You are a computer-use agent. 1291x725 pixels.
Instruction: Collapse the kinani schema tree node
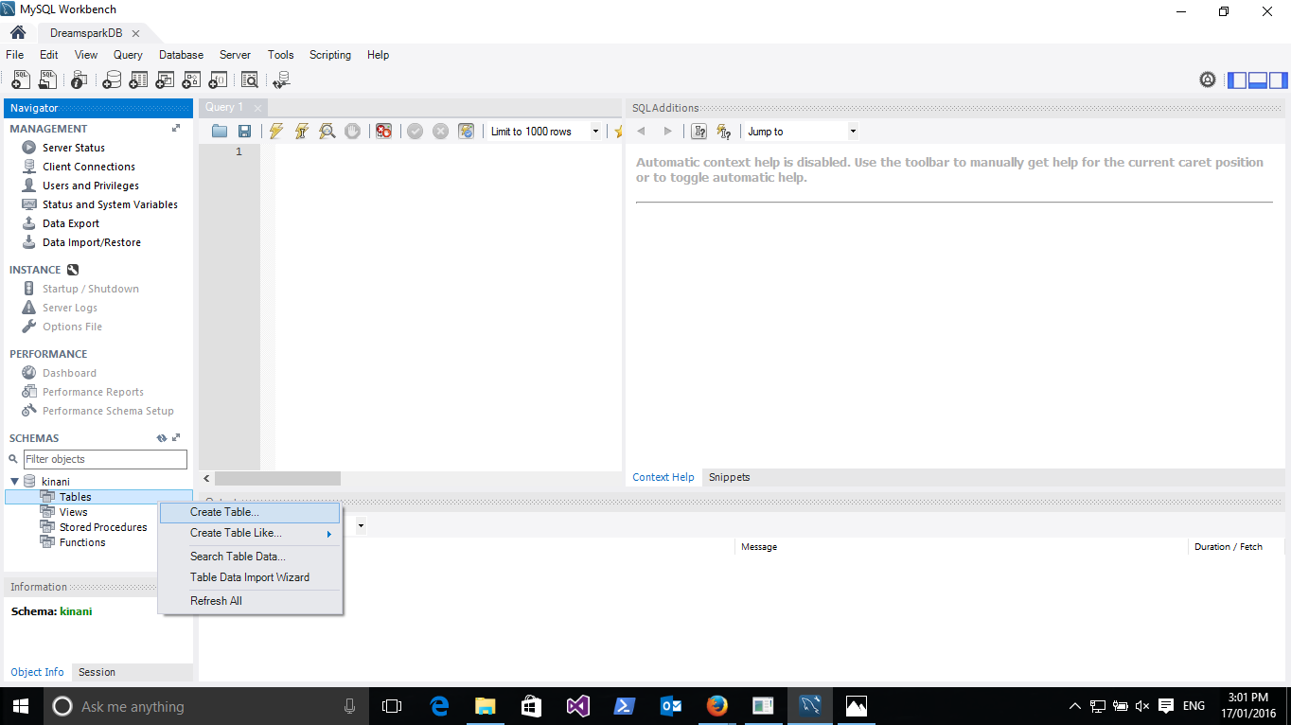tap(14, 482)
